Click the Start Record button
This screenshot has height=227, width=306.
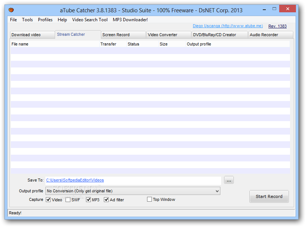pyautogui.click(x=269, y=196)
